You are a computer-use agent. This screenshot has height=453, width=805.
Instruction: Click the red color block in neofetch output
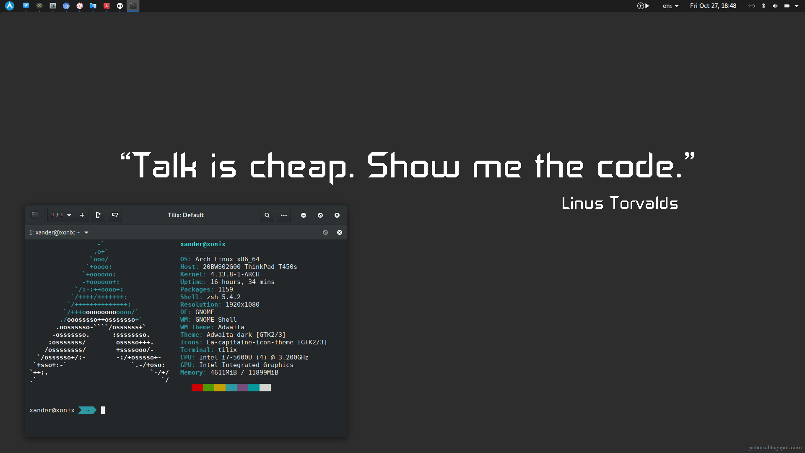click(x=197, y=388)
